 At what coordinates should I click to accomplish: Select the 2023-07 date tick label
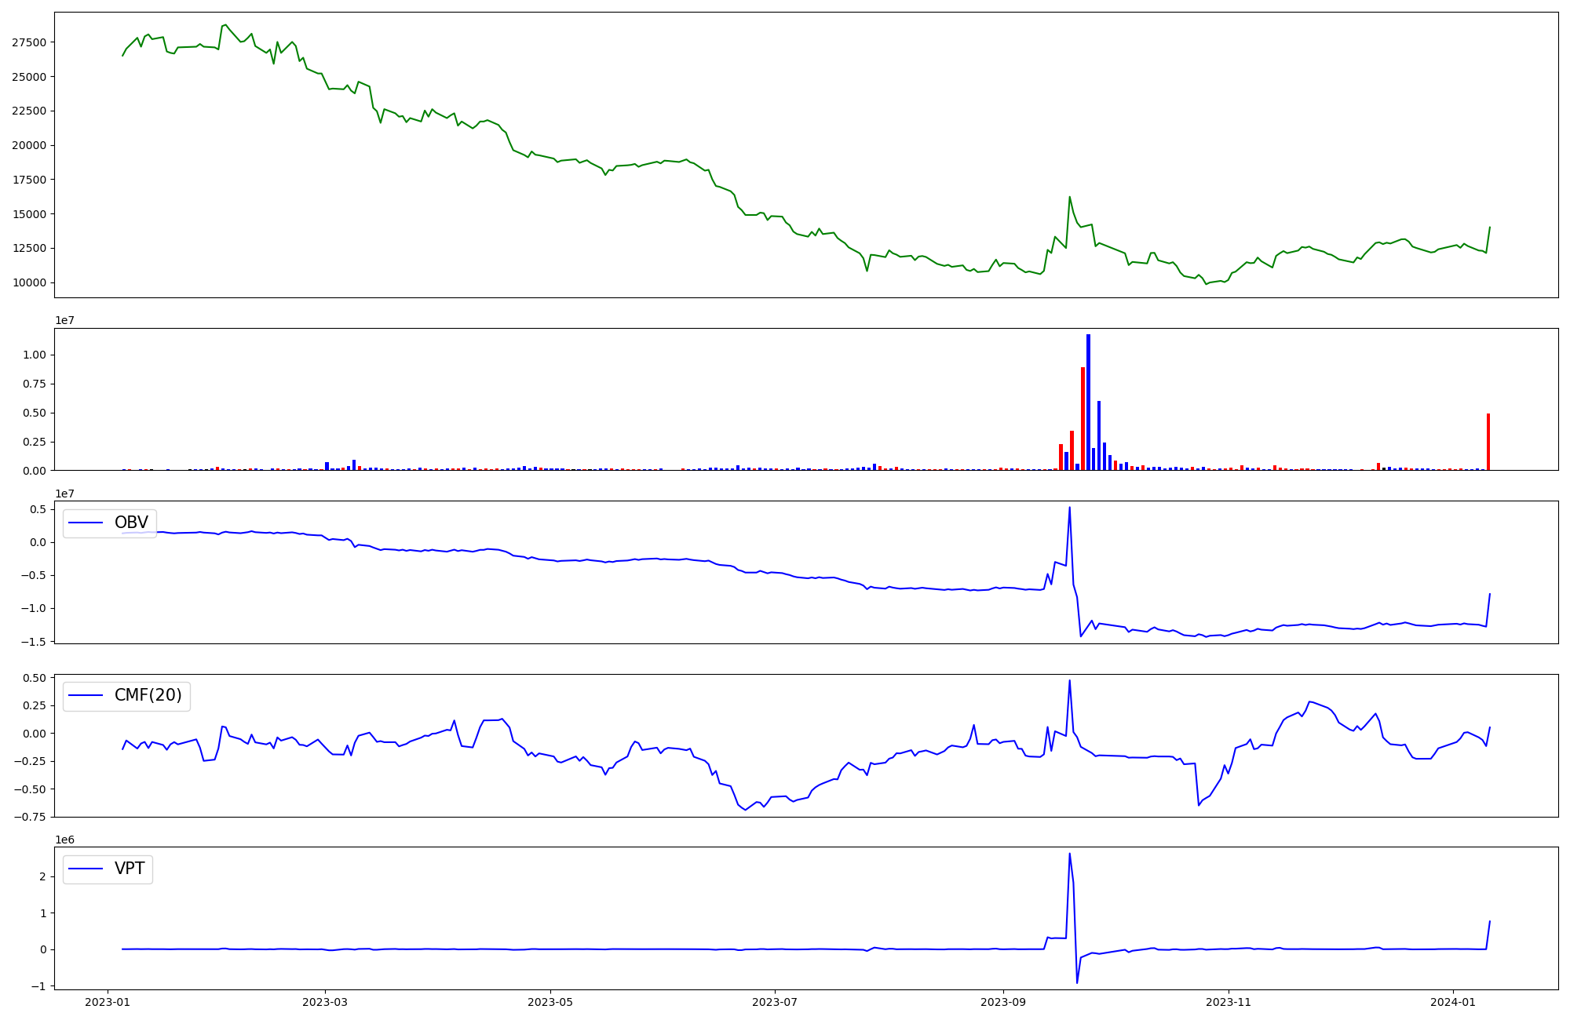click(775, 1002)
